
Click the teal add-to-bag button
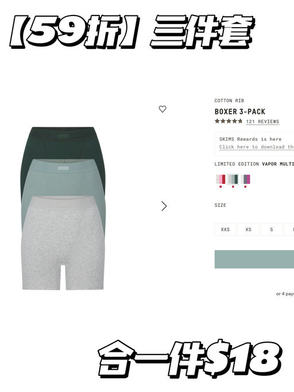[x=254, y=259]
